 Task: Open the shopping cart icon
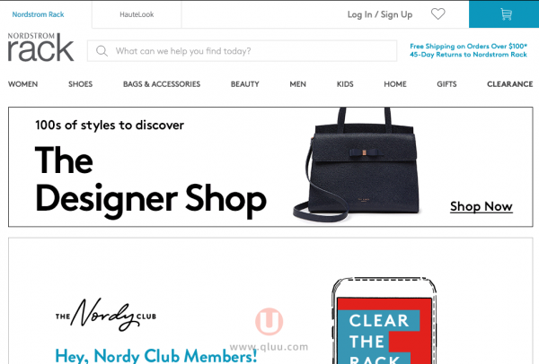[x=506, y=14]
